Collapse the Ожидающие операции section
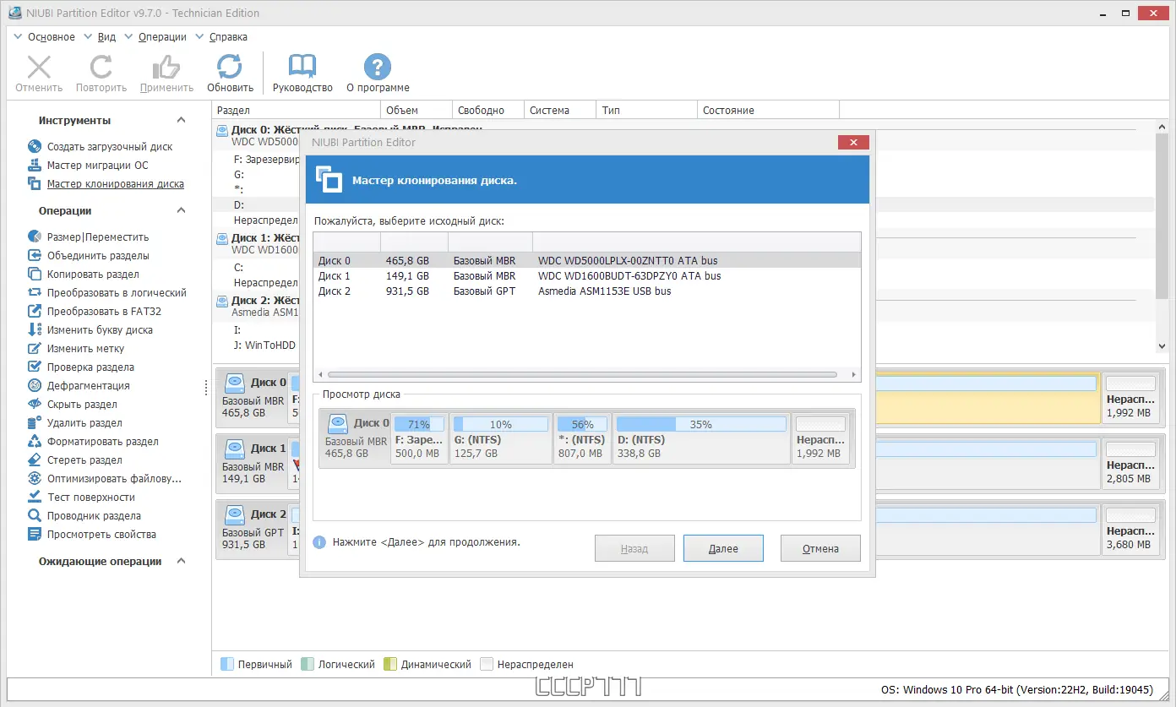 tap(181, 562)
